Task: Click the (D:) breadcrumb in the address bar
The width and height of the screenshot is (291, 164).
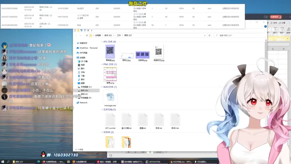Action: 108,35
